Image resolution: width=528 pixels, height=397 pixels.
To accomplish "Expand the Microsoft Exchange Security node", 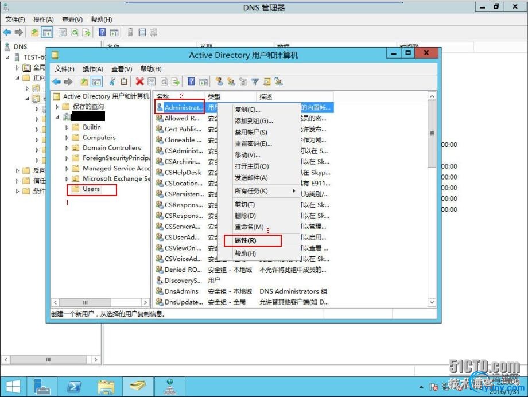I will coord(67,179).
